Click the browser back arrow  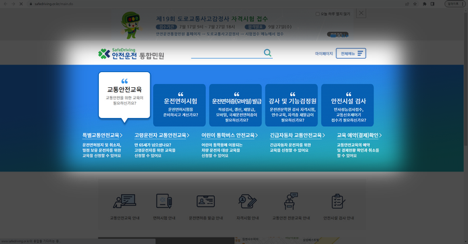tap(5, 4)
